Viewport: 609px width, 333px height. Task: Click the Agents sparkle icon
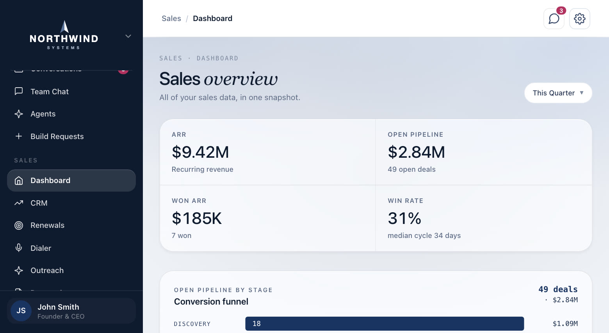[19, 114]
